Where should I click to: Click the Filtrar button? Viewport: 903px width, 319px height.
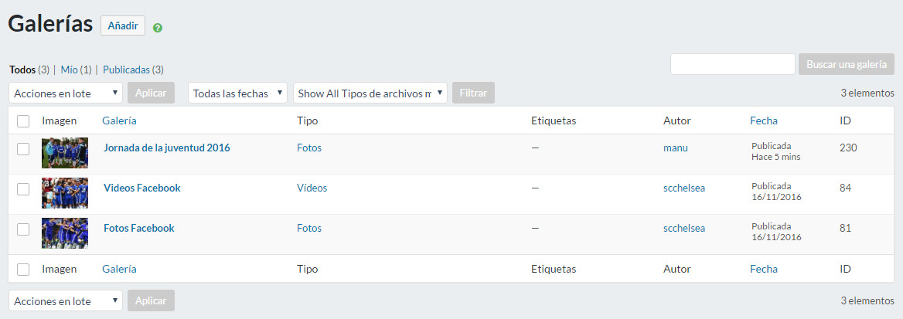pos(473,93)
